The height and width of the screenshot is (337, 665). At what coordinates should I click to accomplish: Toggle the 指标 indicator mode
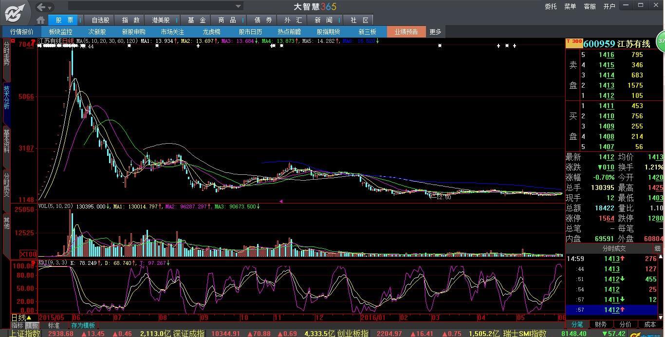coord(18,325)
